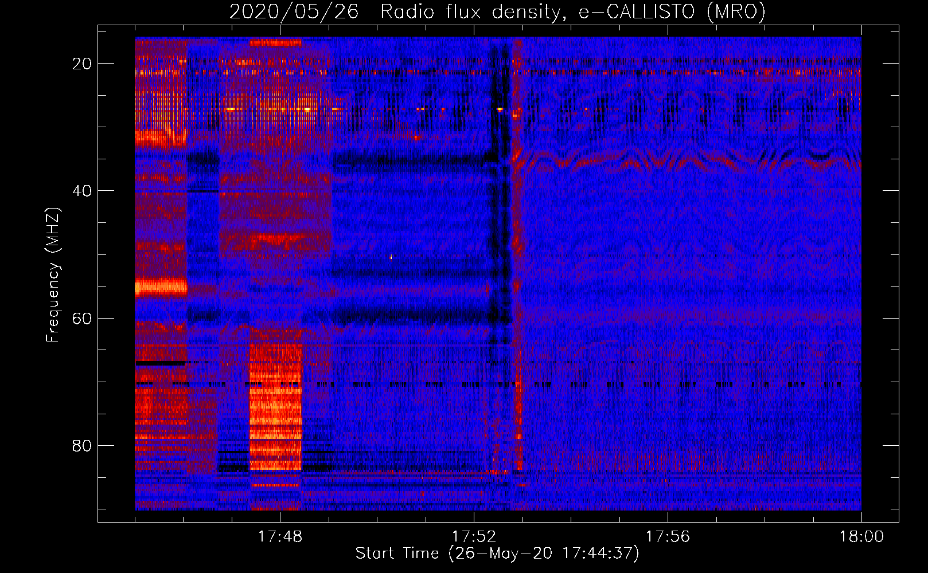The image size is (928, 573).
Task: Click the 80 MHz frequency tick label
Action: click(x=83, y=445)
